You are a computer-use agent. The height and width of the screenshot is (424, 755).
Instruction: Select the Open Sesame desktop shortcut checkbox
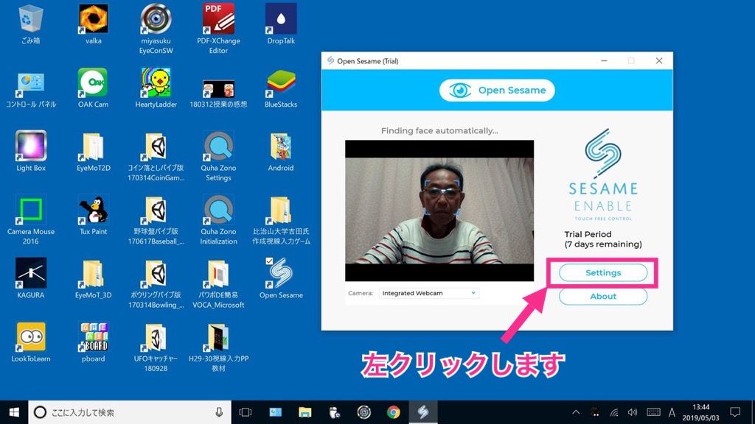click(269, 261)
